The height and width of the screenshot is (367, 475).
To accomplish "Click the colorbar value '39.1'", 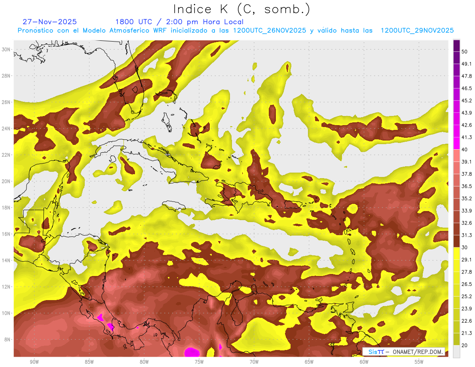I will tap(466, 162).
